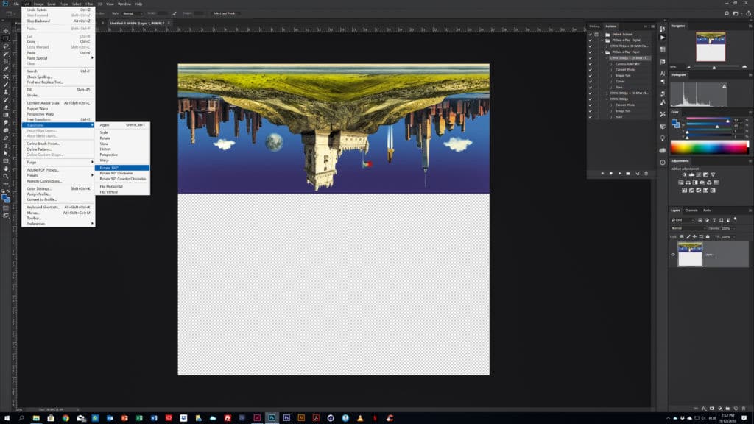Toggle the checkmark beside the Curves action step
Image resolution: width=754 pixels, height=424 pixels.
tap(591, 82)
